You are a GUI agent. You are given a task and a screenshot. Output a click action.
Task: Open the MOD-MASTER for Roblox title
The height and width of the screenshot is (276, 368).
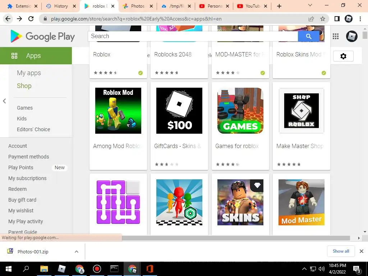coord(240,55)
